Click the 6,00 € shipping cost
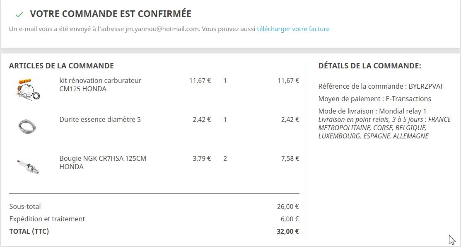Viewport: 461px width, 247px height. coord(290,219)
